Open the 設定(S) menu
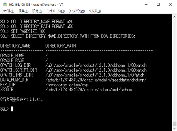The width and height of the screenshot is (177, 131). [37, 11]
